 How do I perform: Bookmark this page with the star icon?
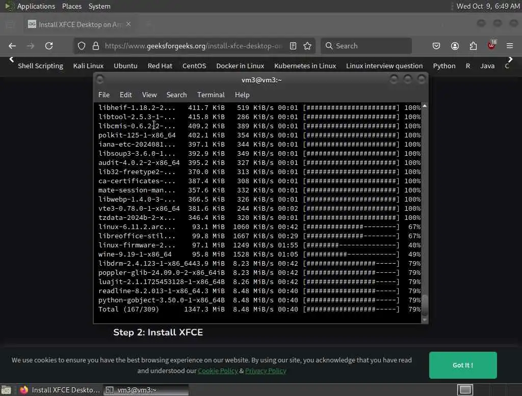[x=307, y=46]
